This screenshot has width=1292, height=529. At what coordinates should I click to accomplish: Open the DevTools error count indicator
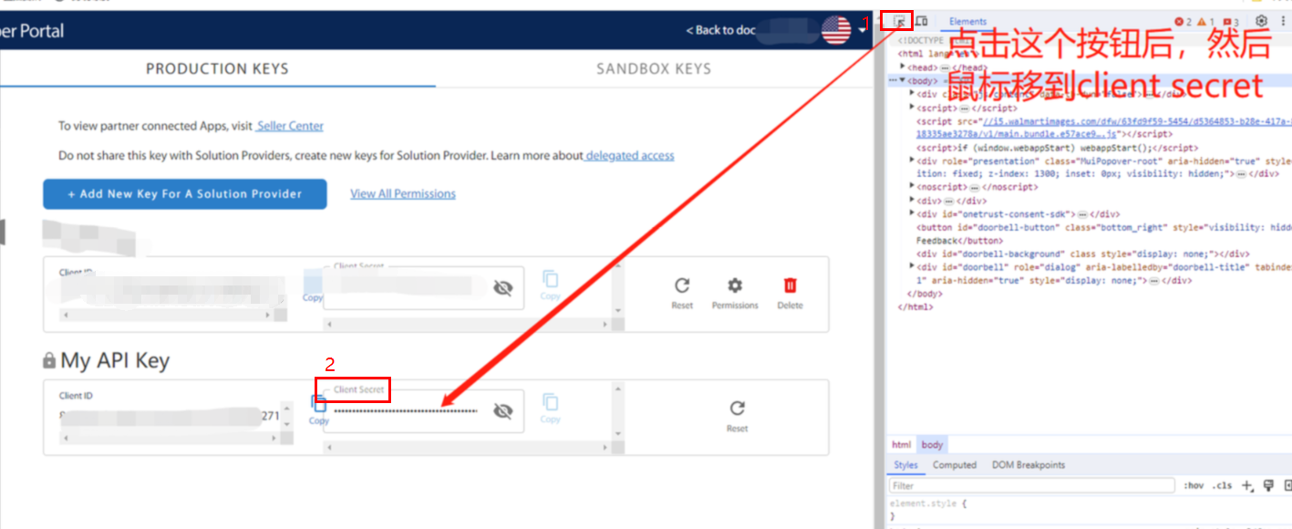coord(1183,22)
